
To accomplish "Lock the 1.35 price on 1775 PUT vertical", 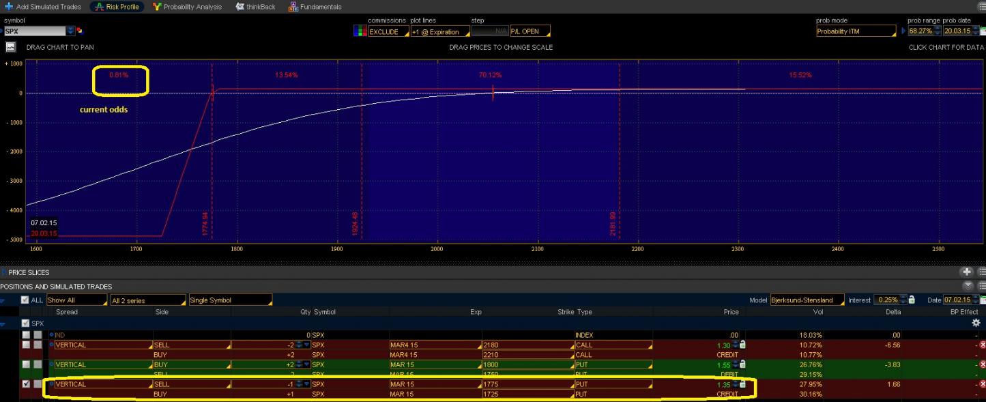I will coord(742,384).
